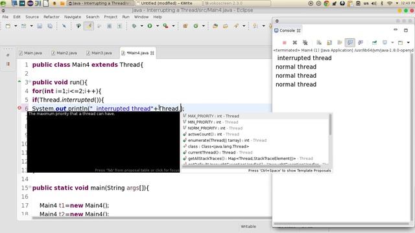The height and width of the screenshot is (233, 415).
Task: Open the Open Console dropdown arrow
Action: (x=408, y=43)
